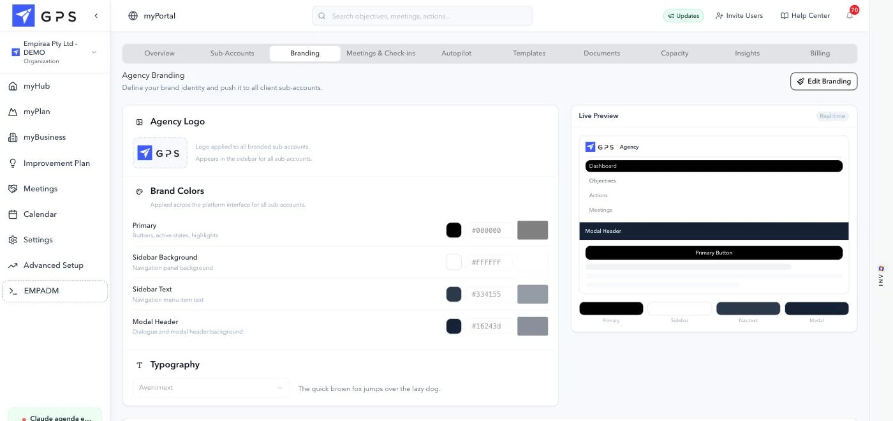Open the Avenirnext font dropdown
Screen dimensions: 893x421
(210, 388)
